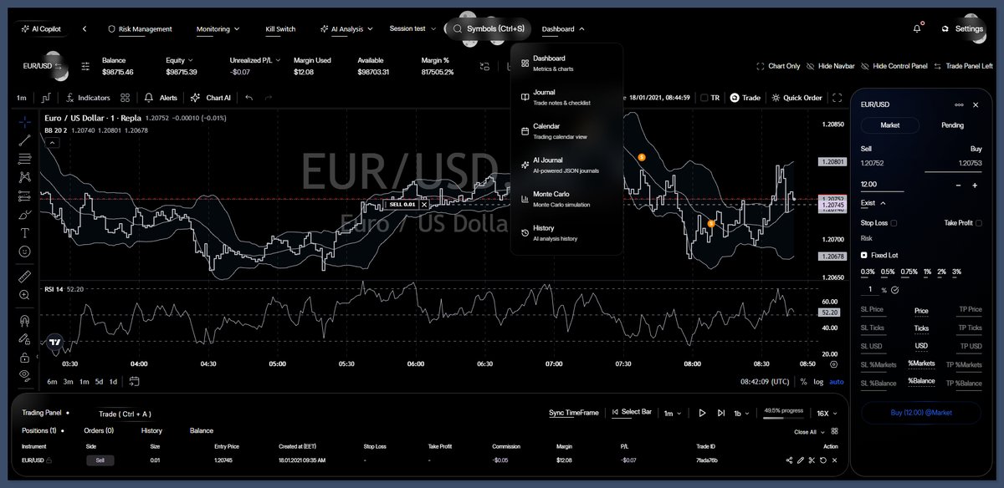Open chart style candles selector
Screen dimensions: 1004x488
point(46,98)
